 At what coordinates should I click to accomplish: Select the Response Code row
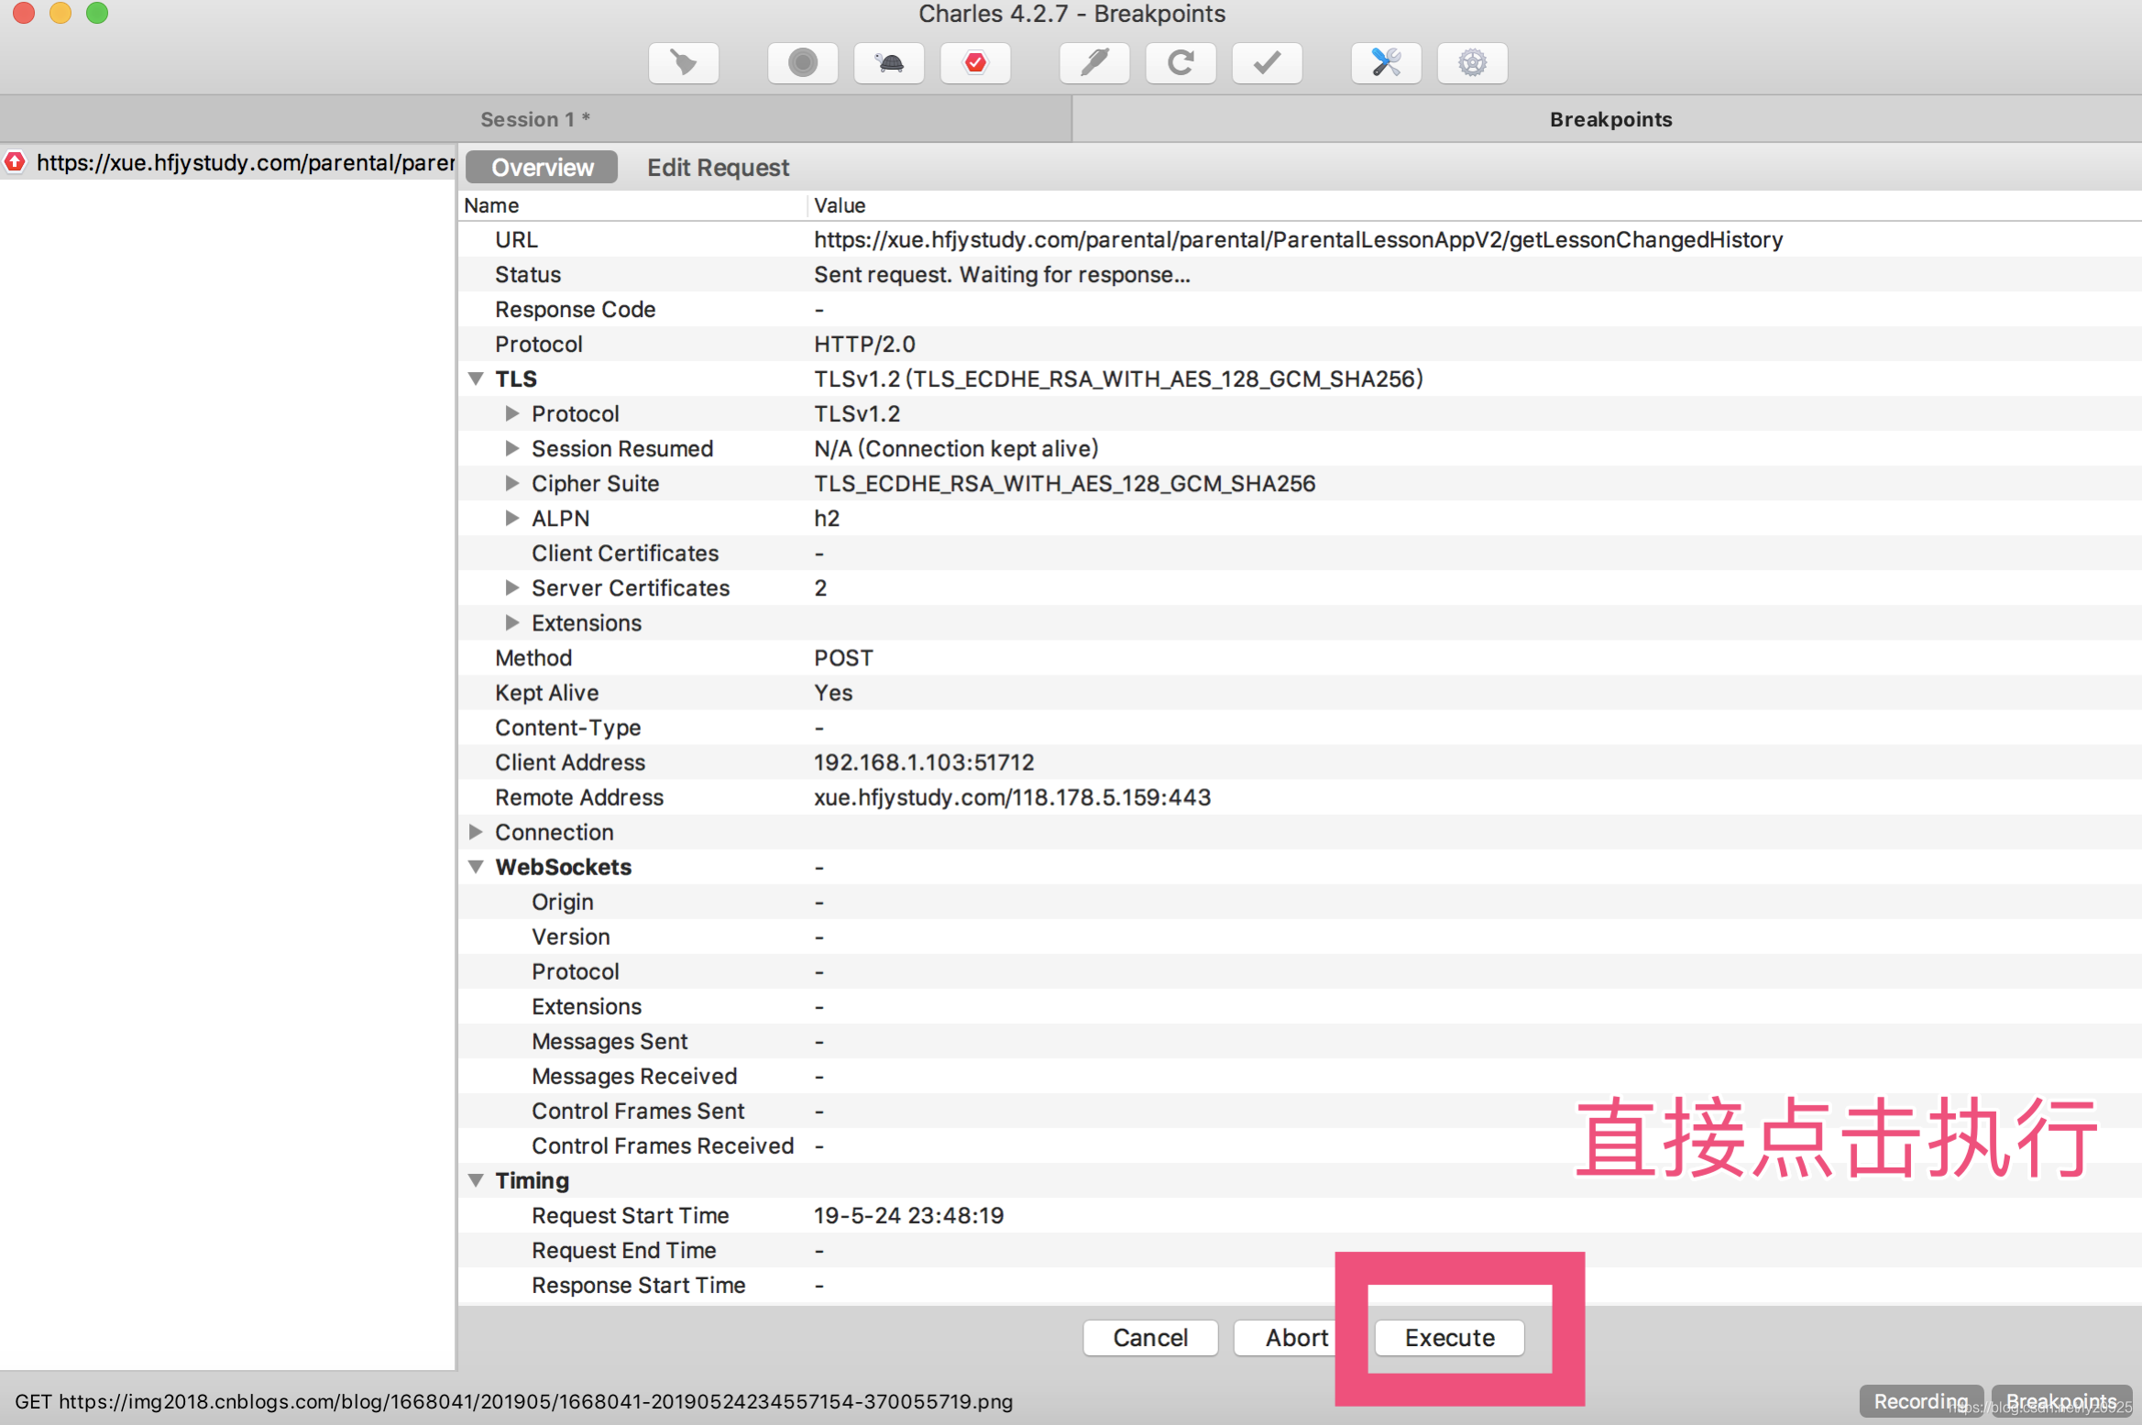pyautogui.click(x=1300, y=310)
